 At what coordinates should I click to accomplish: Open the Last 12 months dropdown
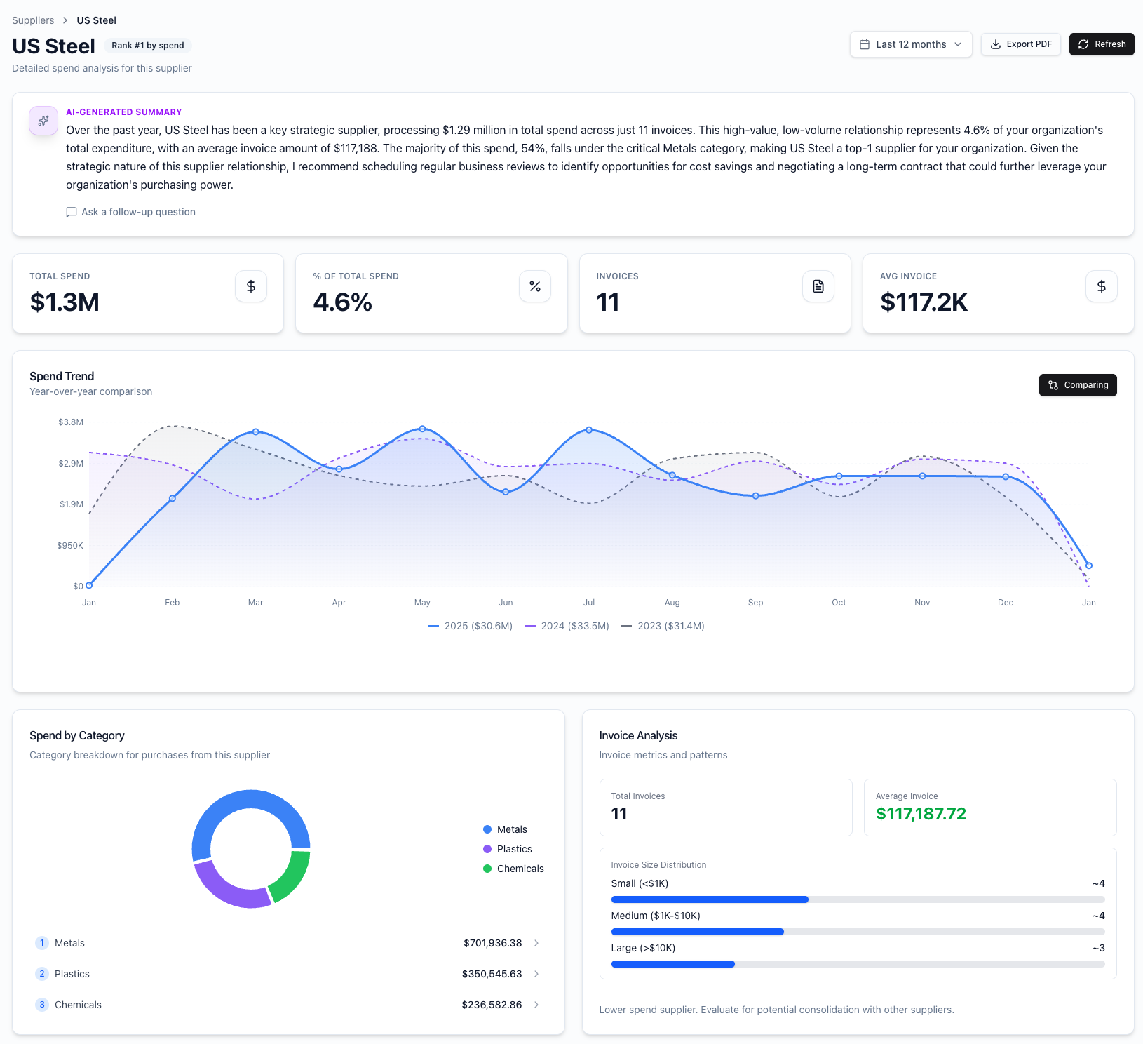(910, 44)
